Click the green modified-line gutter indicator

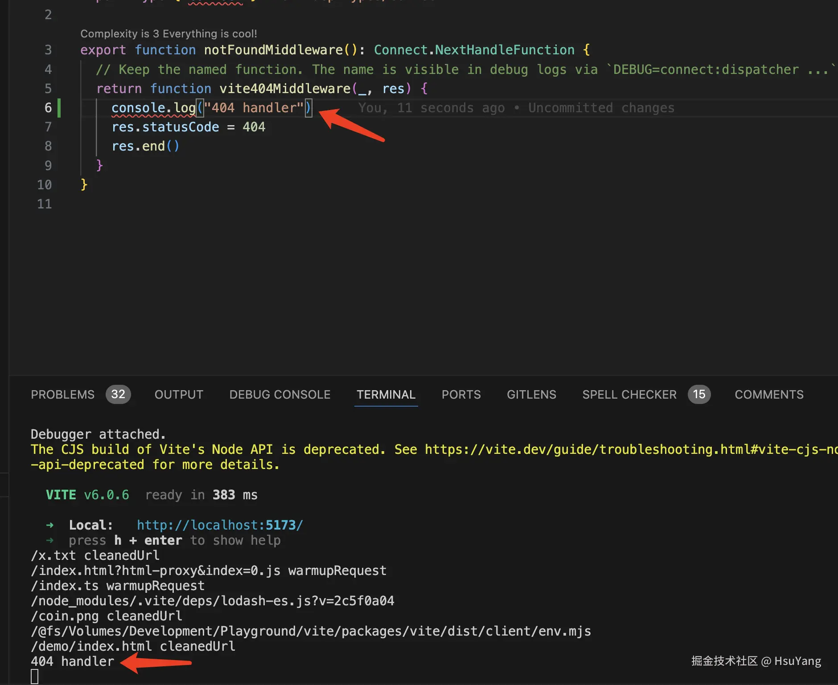pyautogui.click(x=59, y=108)
